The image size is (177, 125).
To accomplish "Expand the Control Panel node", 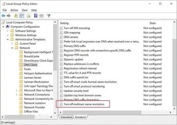I will 12,44.
